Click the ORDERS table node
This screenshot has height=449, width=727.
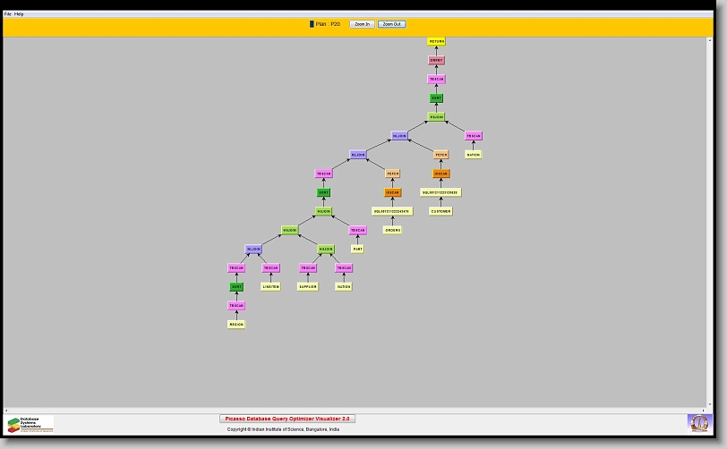click(392, 230)
